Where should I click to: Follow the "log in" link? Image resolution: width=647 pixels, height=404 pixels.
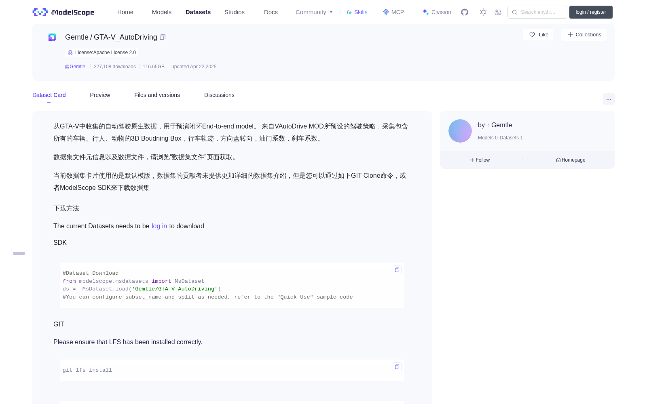[159, 226]
